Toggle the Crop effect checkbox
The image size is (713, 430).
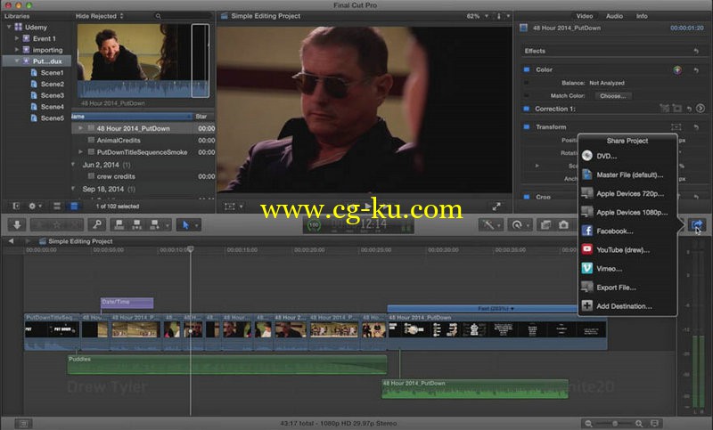coord(527,197)
